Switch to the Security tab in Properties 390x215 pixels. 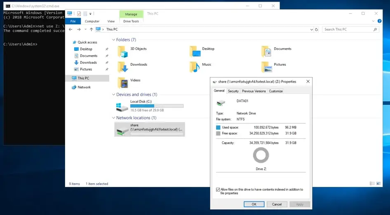(x=233, y=91)
